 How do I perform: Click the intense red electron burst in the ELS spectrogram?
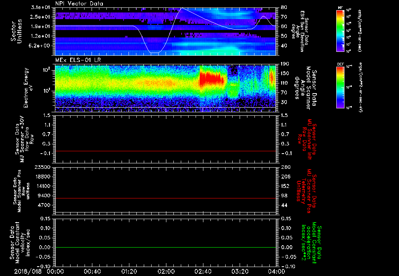pyautogui.click(x=212, y=79)
